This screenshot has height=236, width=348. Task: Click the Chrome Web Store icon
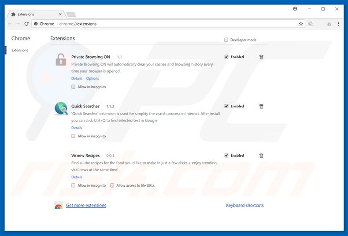(59, 205)
